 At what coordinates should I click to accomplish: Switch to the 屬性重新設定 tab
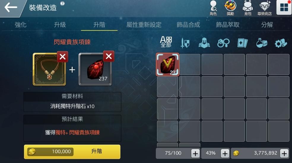coord(144,25)
